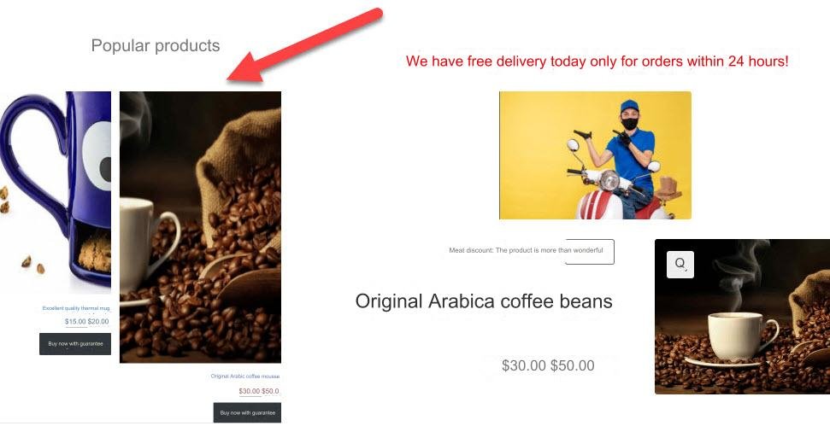Screen dimensions: 830x426
Task: Open the Original Arabic coffee mousse link
Action: pyautogui.click(x=245, y=376)
